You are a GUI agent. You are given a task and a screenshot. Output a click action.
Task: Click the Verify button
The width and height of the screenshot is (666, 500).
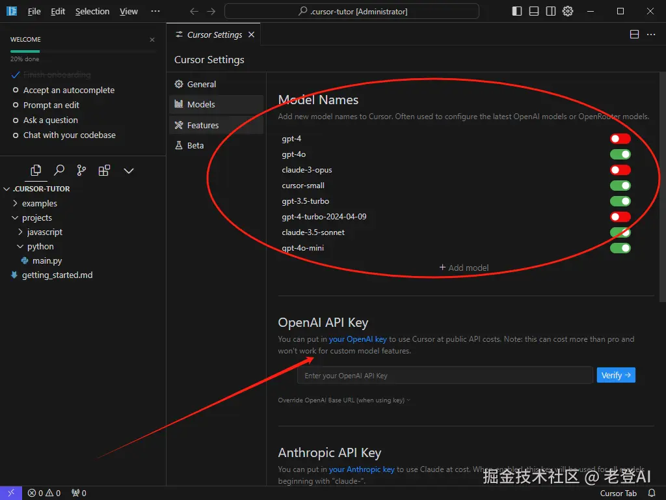(616, 375)
